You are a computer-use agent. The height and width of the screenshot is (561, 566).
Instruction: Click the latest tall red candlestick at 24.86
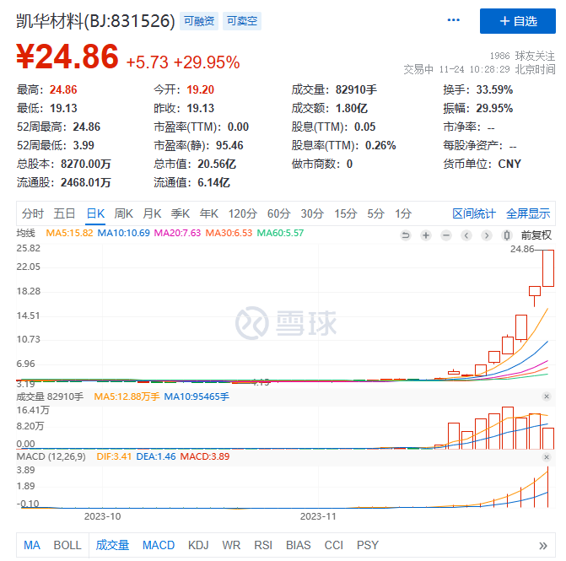tap(548, 268)
